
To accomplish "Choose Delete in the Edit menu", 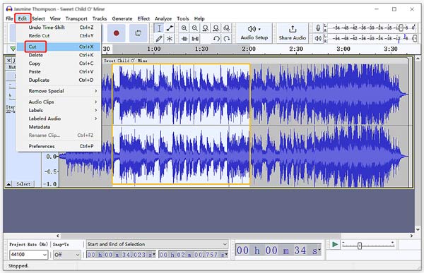I will click(59, 55).
